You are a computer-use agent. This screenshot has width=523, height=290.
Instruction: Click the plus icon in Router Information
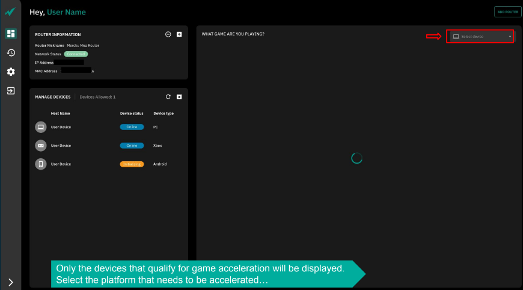pyautogui.click(x=179, y=34)
